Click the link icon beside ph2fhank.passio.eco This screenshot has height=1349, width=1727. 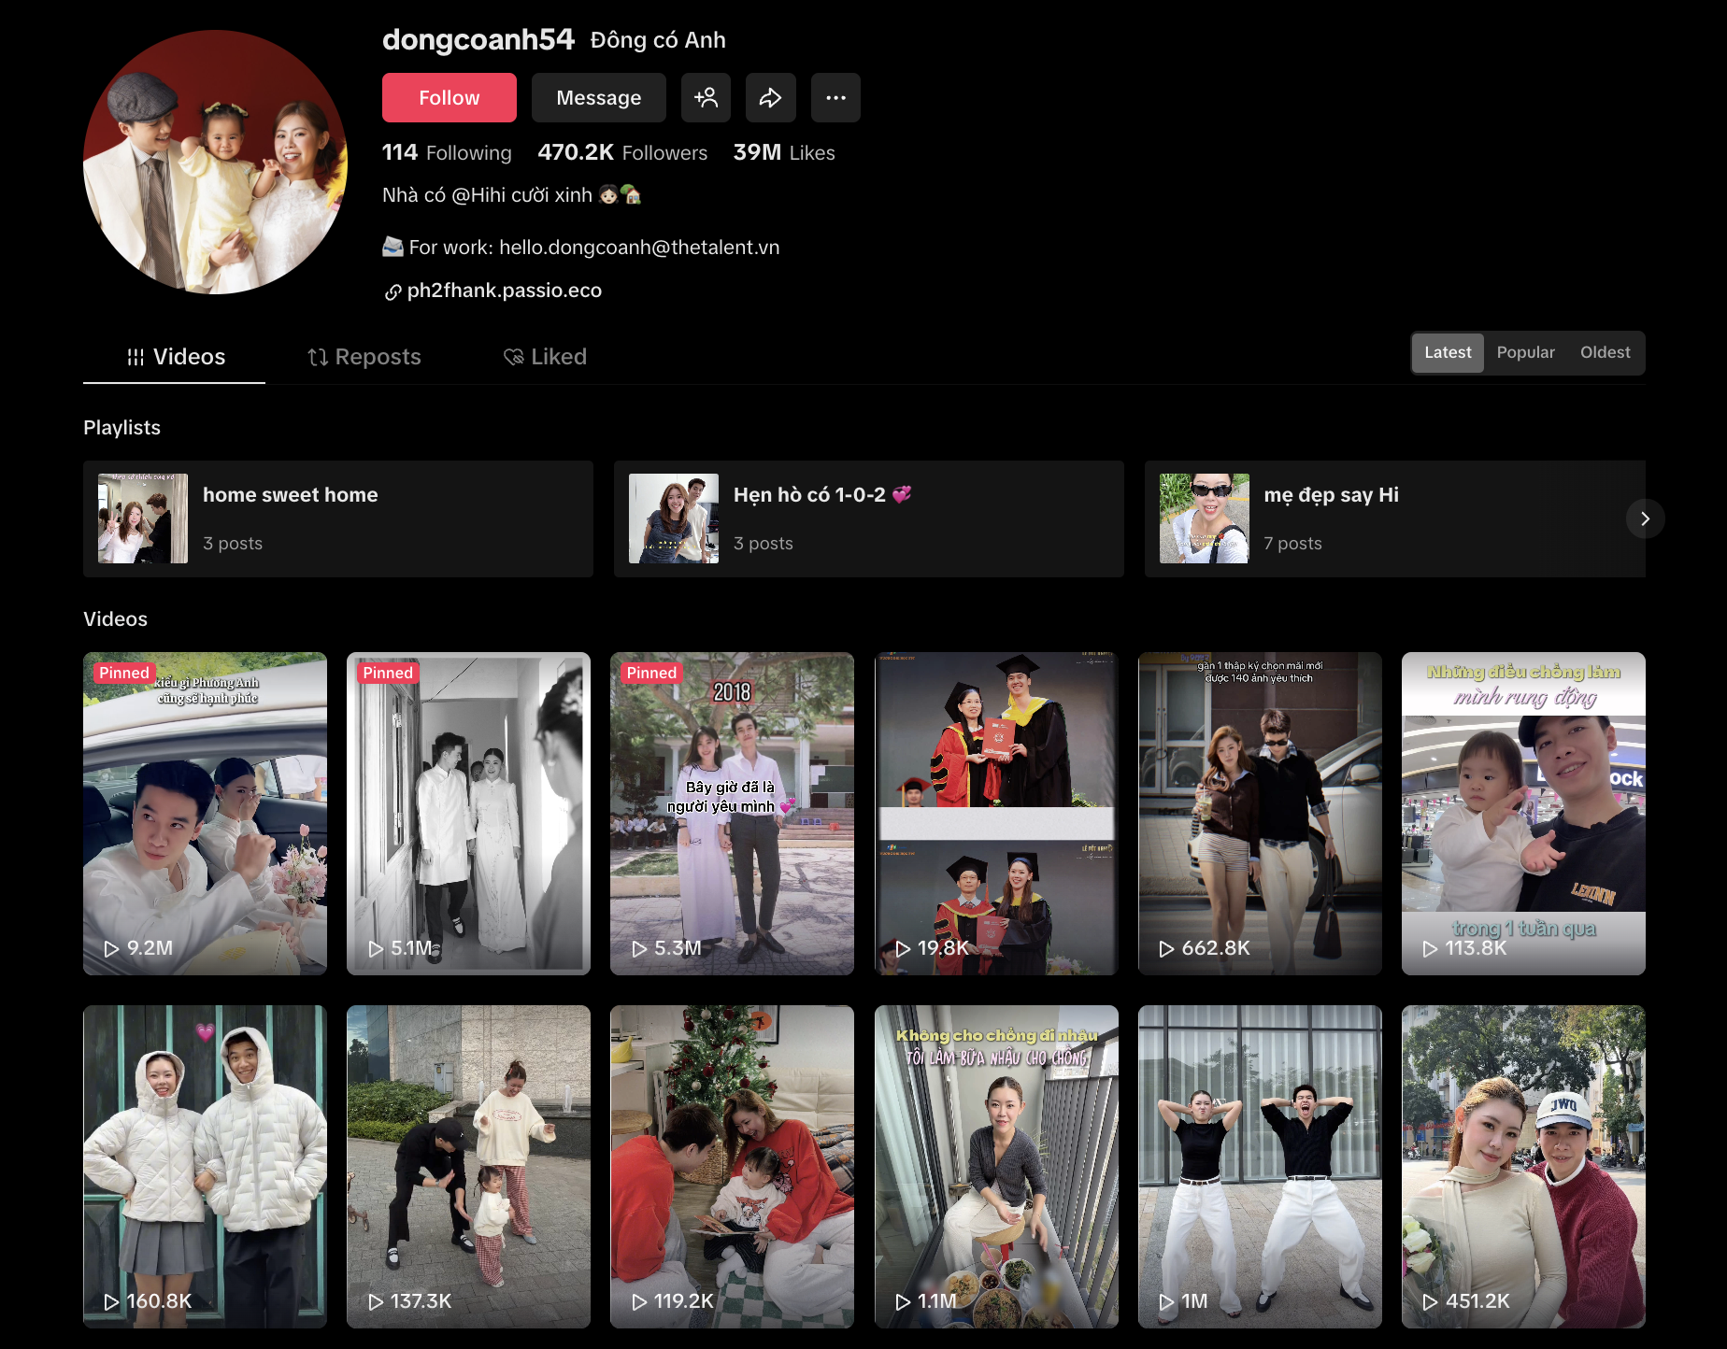pos(392,292)
